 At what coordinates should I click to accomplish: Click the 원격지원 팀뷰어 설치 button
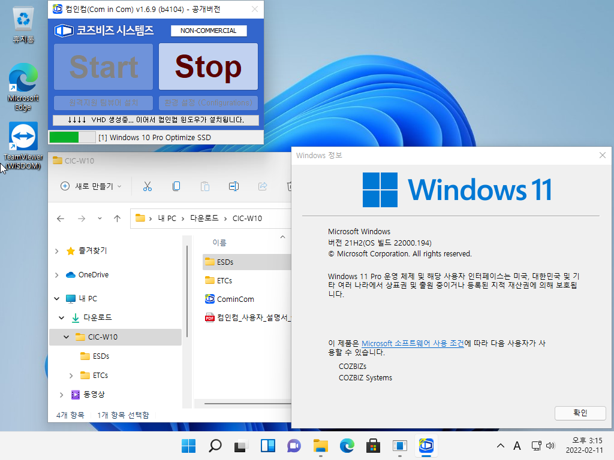(103, 103)
